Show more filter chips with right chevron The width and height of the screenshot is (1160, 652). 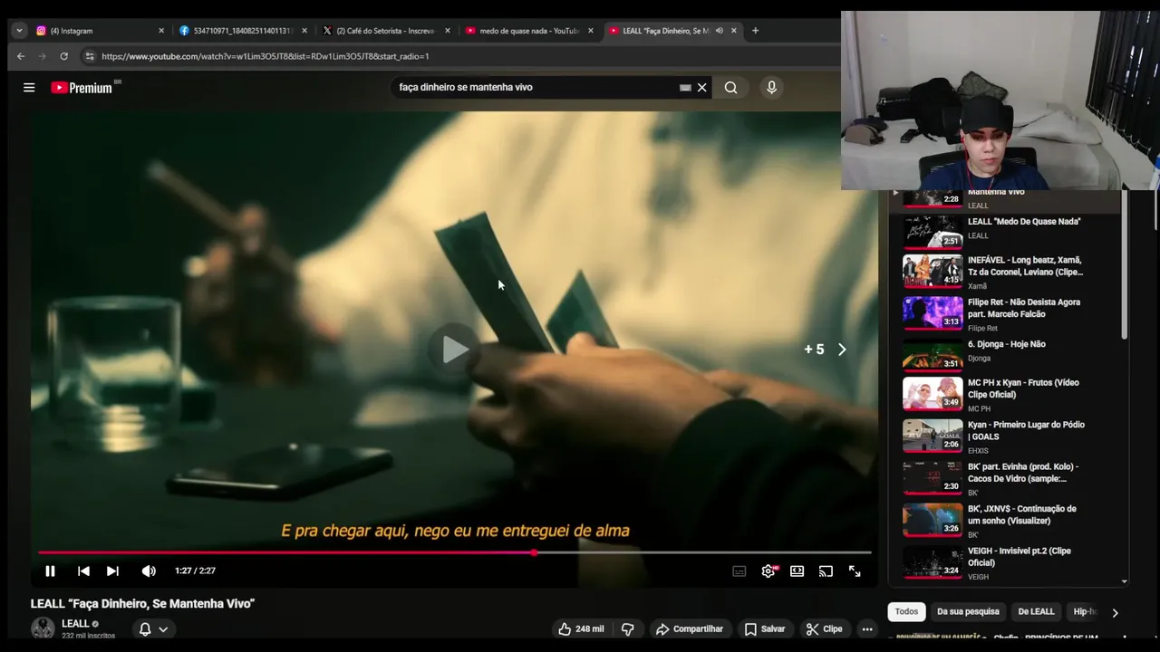(x=1115, y=612)
